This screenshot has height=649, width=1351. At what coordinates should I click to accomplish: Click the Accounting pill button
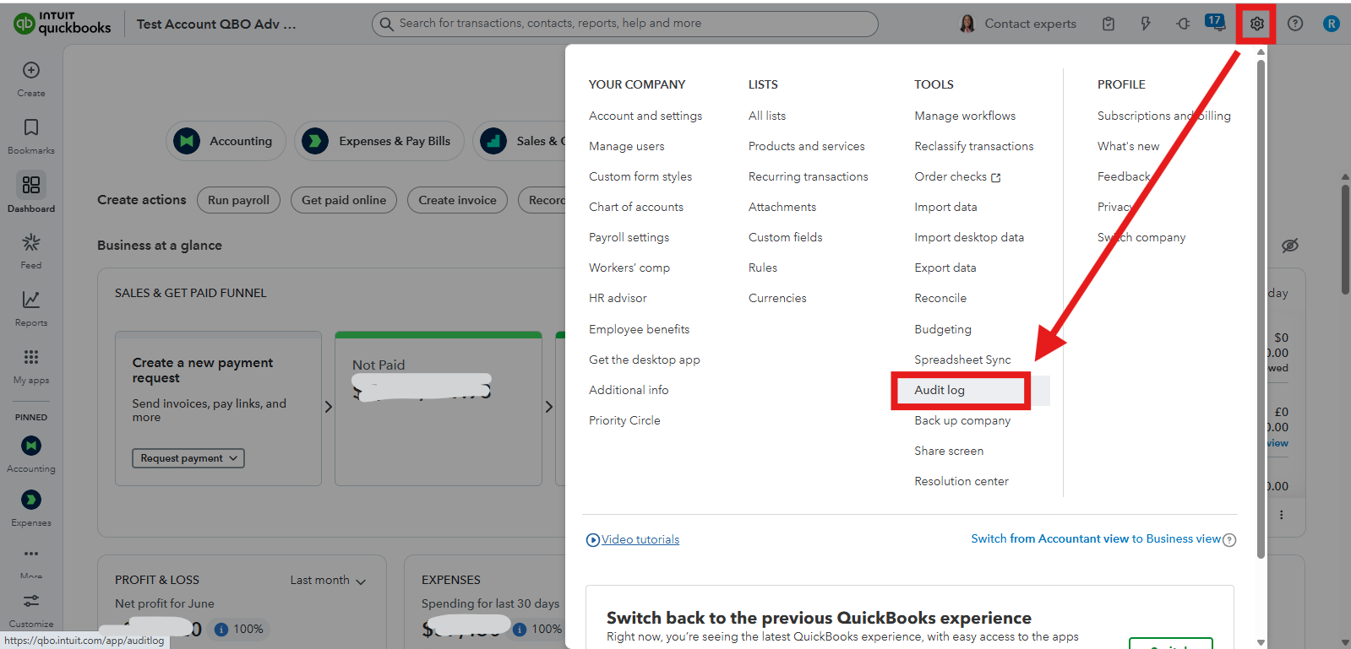[226, 141]
